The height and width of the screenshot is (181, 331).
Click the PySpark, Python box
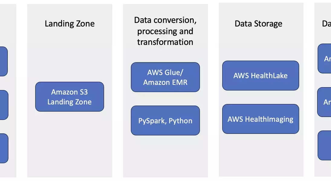point(165,121)
